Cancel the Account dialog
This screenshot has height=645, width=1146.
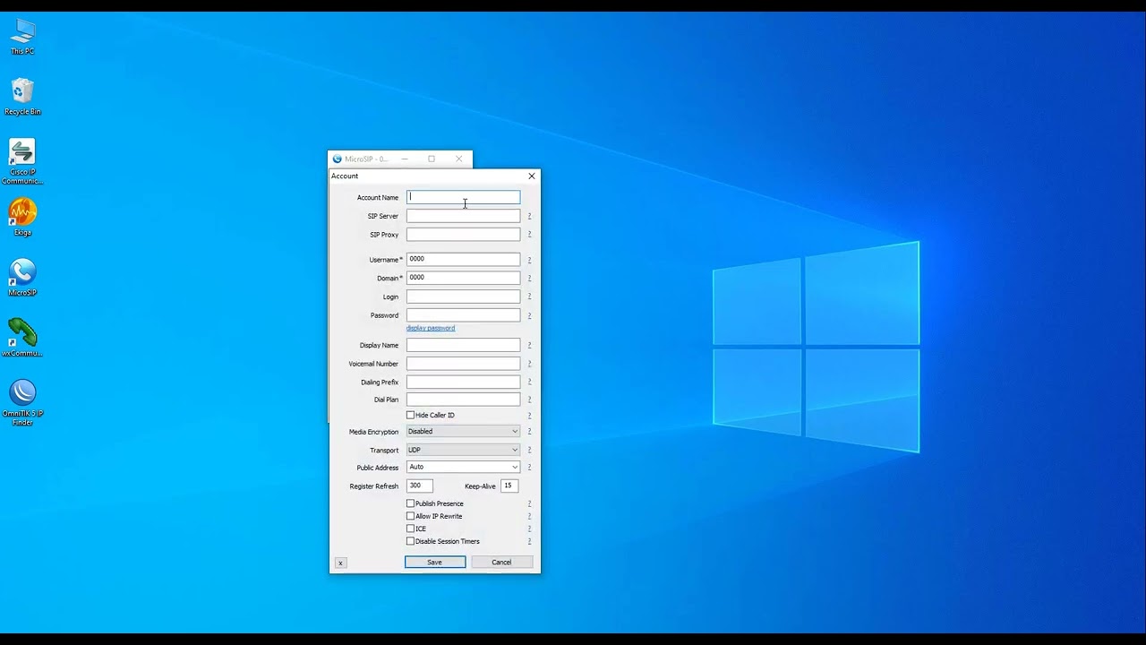point(501,562)
